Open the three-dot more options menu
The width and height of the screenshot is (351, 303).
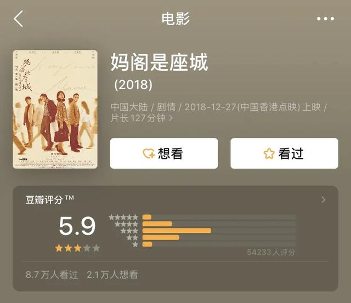[325, 19]
